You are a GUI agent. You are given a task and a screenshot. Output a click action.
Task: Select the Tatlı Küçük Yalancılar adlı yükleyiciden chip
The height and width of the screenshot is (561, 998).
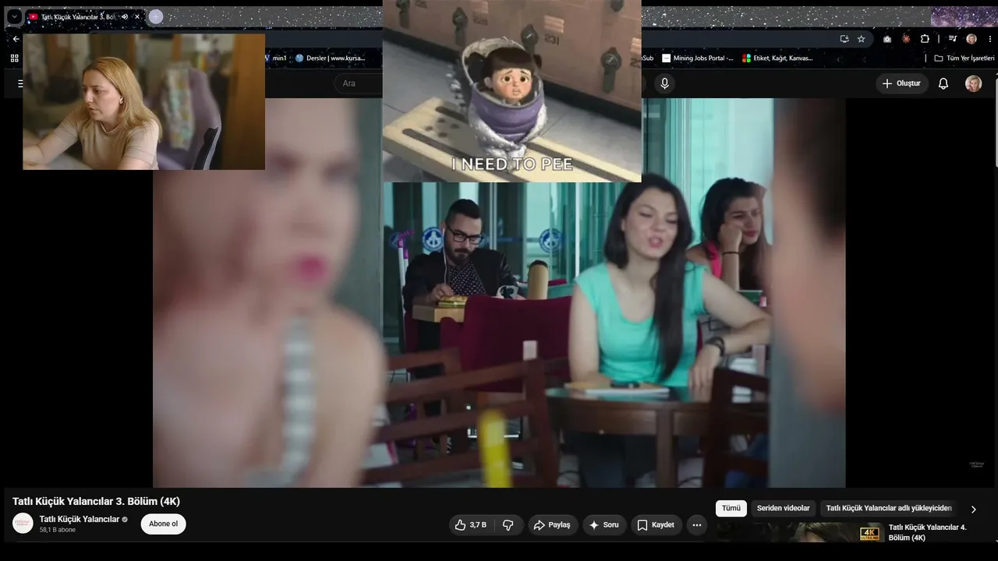[889, 508]
